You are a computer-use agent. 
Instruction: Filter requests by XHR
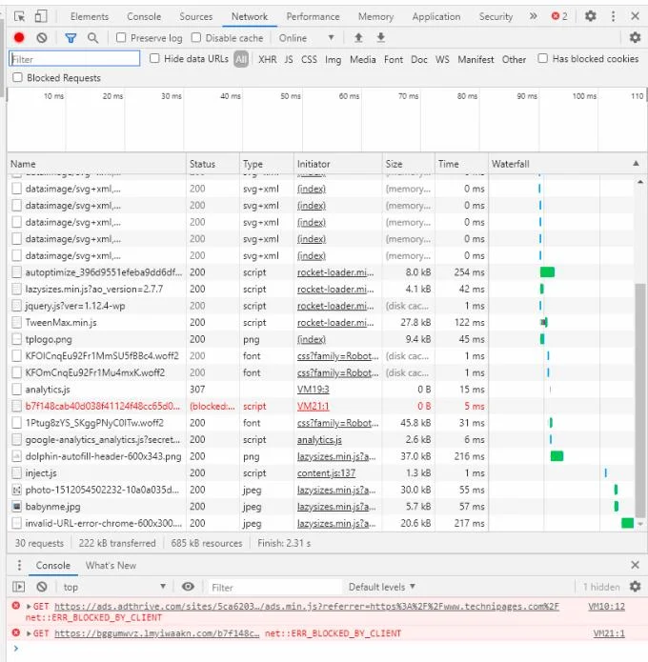coord(268,59)
